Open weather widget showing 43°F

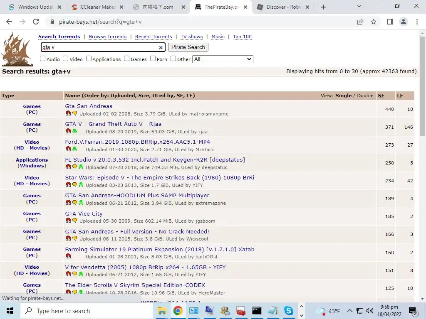pos(328,311)
